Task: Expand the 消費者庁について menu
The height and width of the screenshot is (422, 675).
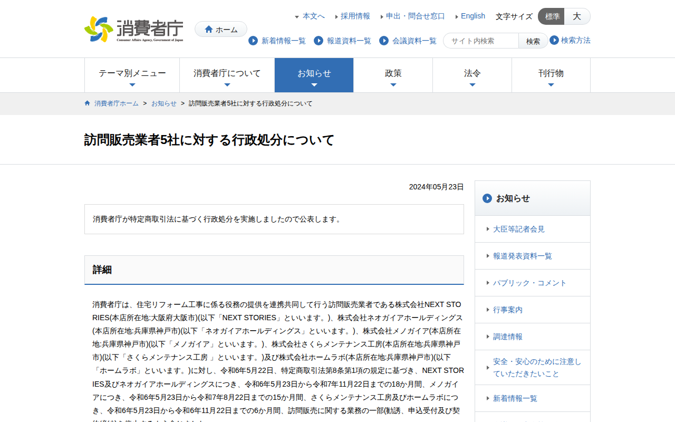Action: tap(227, 75)
